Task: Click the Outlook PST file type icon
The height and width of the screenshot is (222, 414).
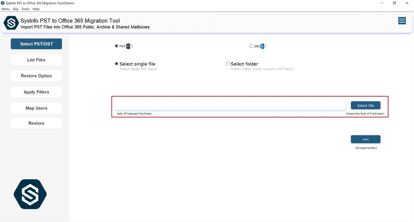Action: [x=129, y=46]
